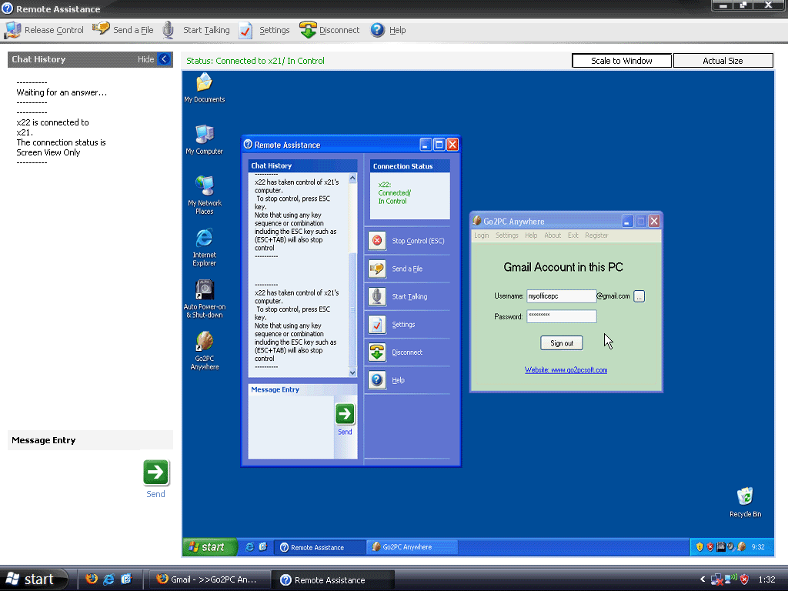Click yellow shield icon in remote tray
Screen dimensions: 788x591
tap(700, 547)
